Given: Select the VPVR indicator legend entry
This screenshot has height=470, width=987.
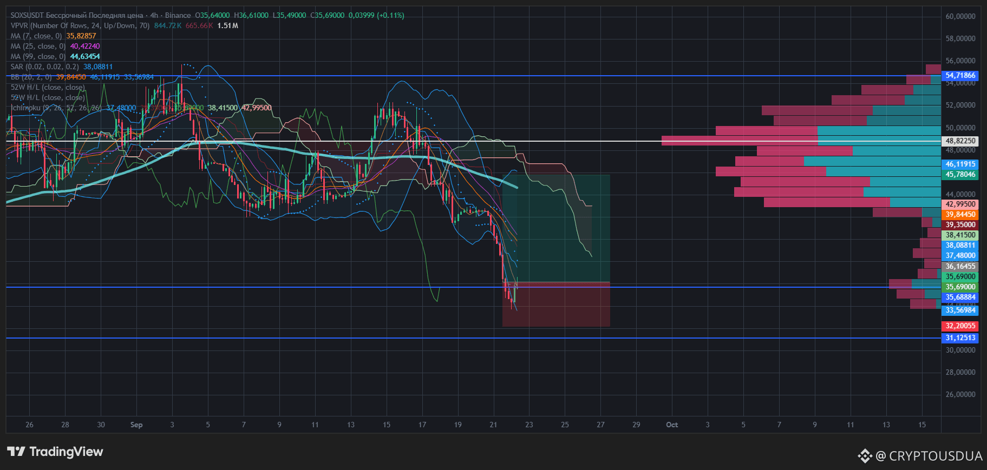Looking at the screenshot, I should [x=80, y=25].
